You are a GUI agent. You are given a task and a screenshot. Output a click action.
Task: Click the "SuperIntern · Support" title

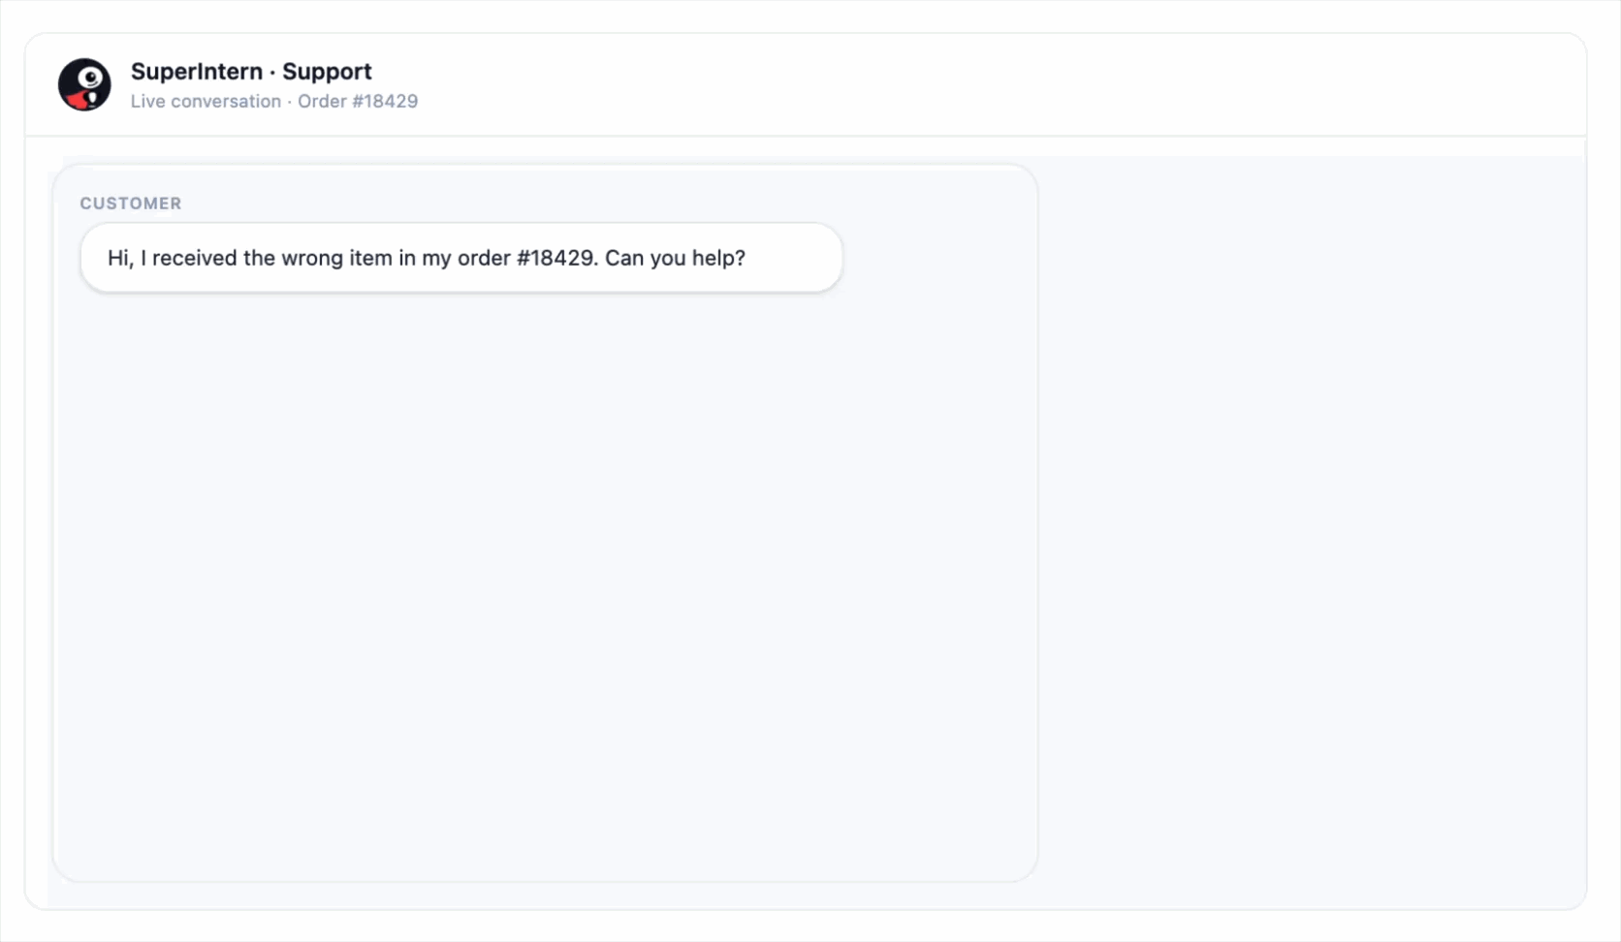[251, 72]
